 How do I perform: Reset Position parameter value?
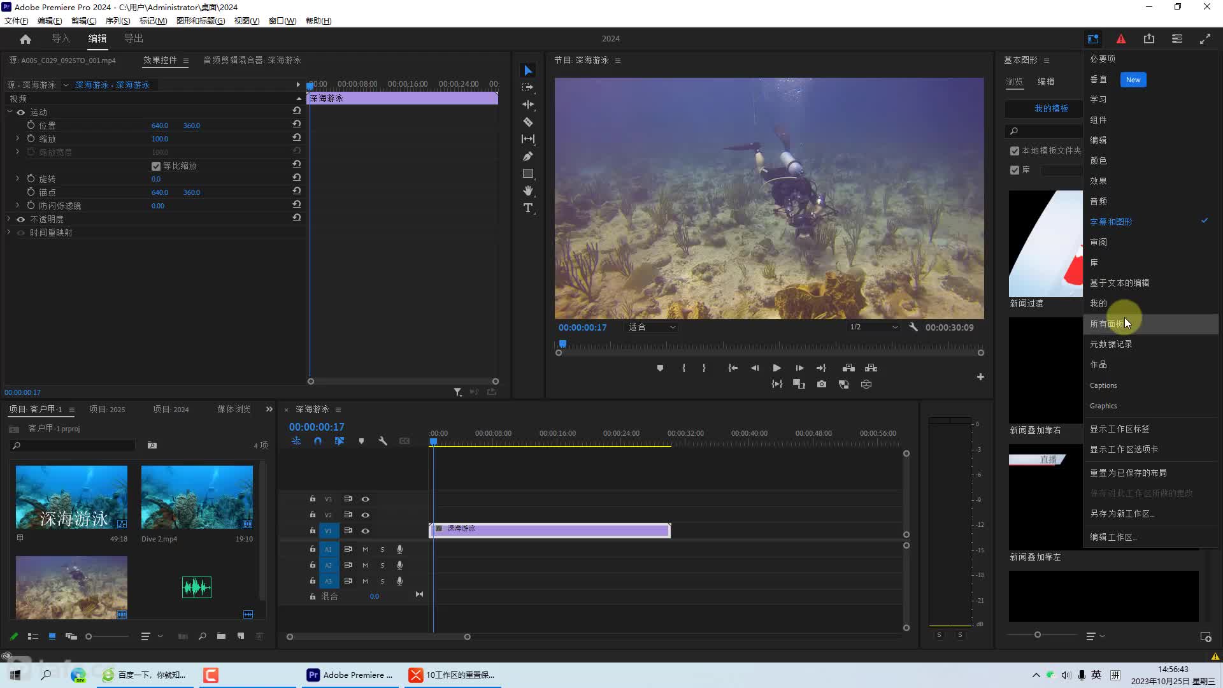coord(296,125)
